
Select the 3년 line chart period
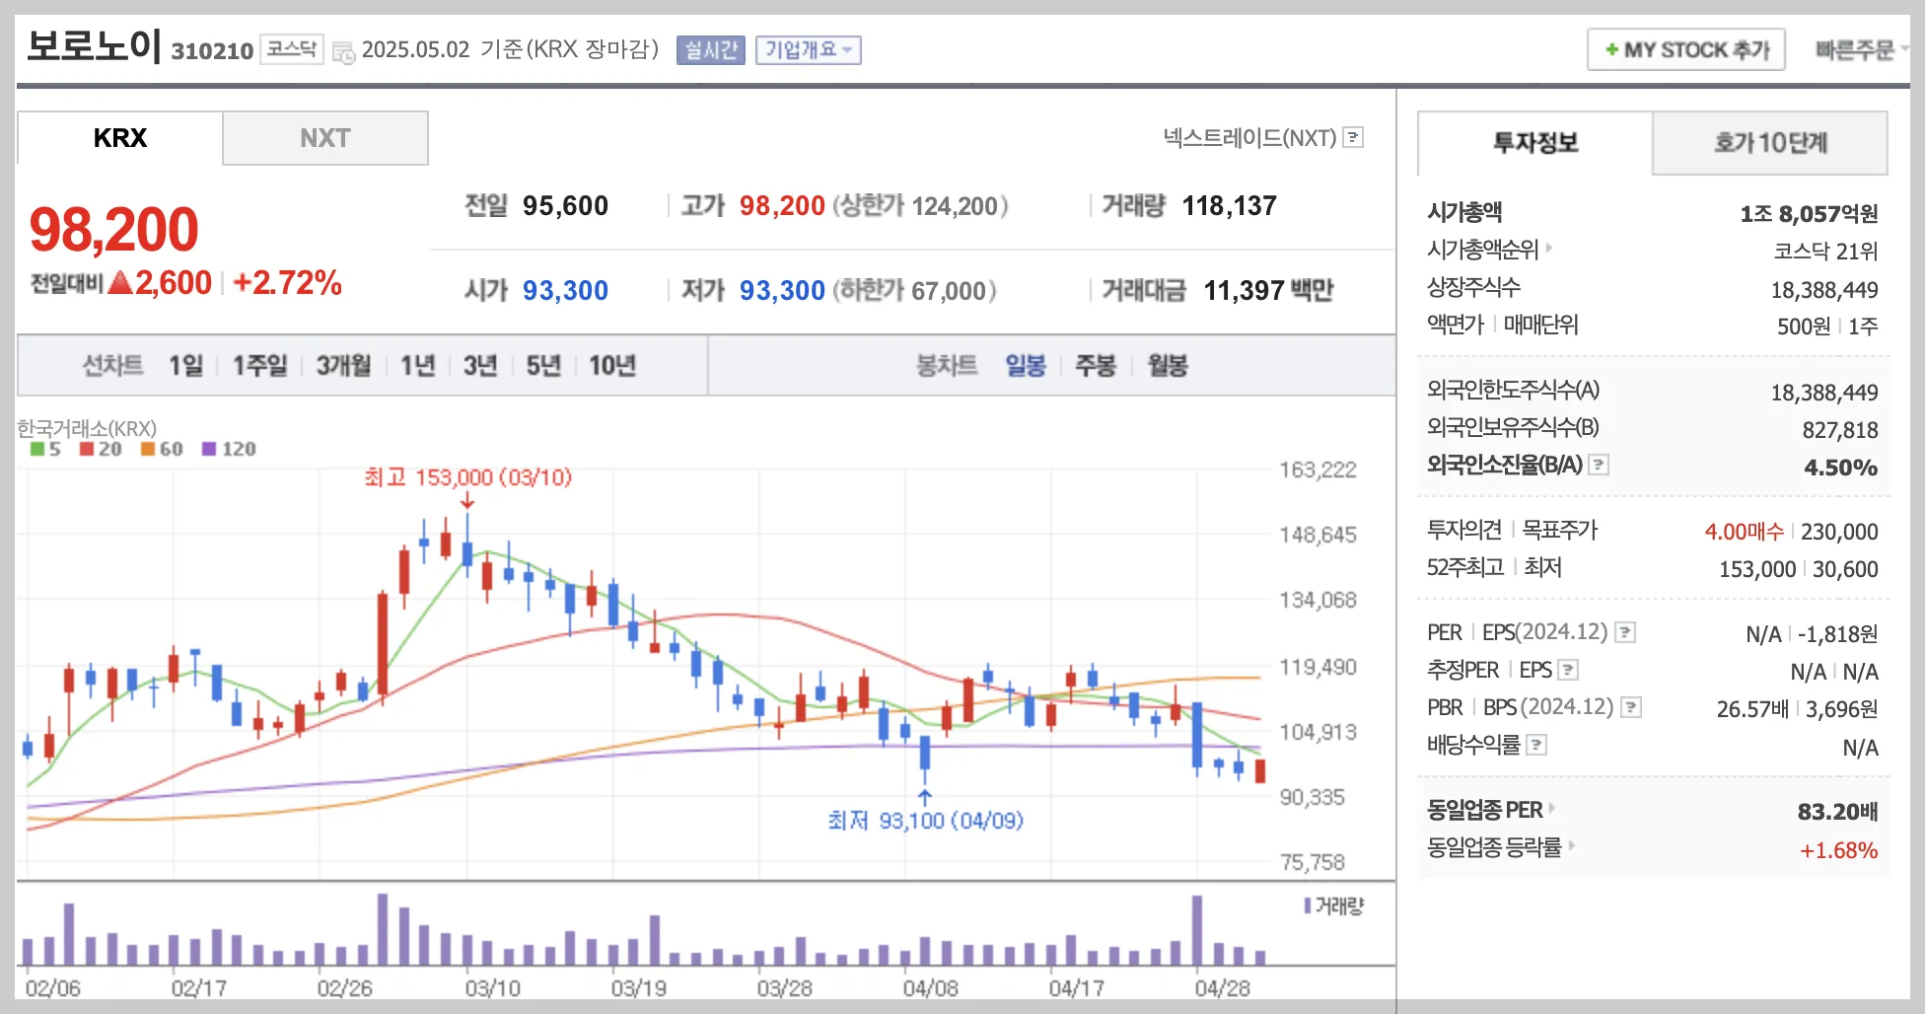[480, 366]
